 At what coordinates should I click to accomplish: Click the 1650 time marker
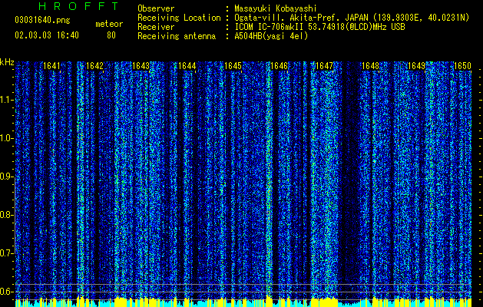coord(462,66)
